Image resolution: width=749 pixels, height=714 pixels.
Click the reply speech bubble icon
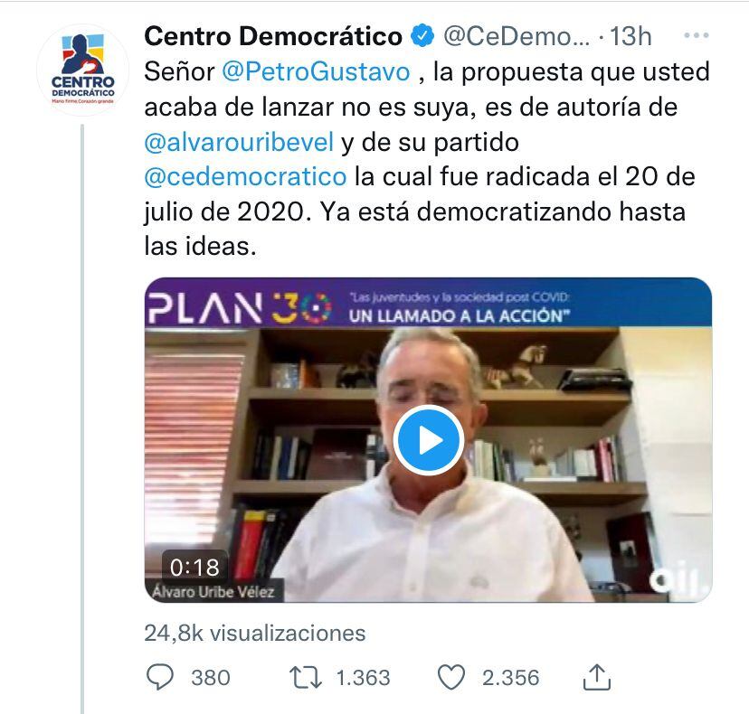160,677
